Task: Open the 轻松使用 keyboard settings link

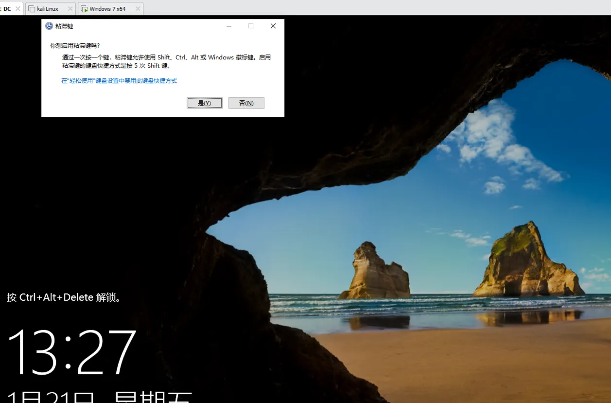Action: [x=119, y=81]
